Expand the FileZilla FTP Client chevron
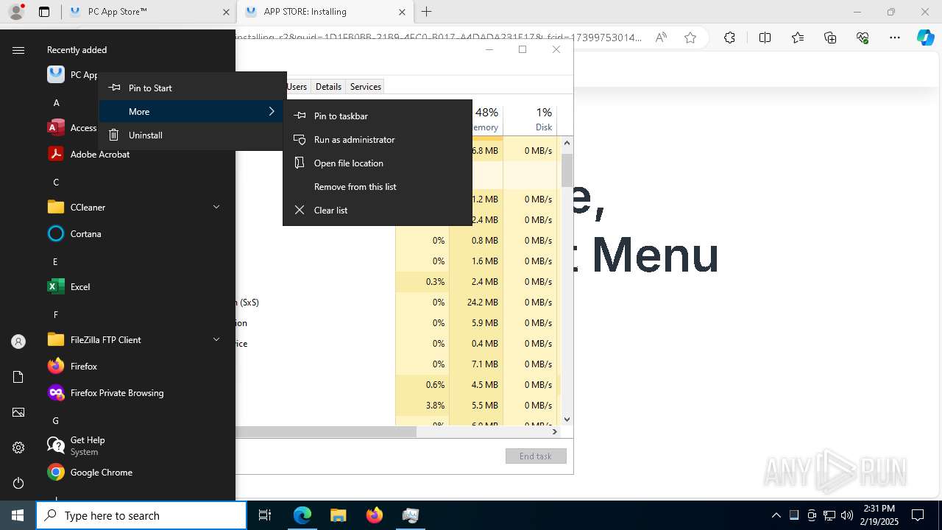This screenshot has height=530, width=942. (x=216, y=339)
